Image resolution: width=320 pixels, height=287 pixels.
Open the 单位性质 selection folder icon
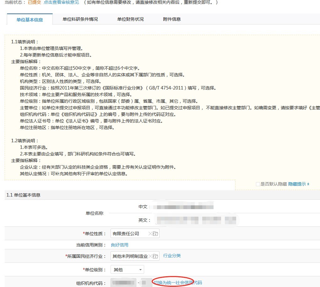(155, 234)
